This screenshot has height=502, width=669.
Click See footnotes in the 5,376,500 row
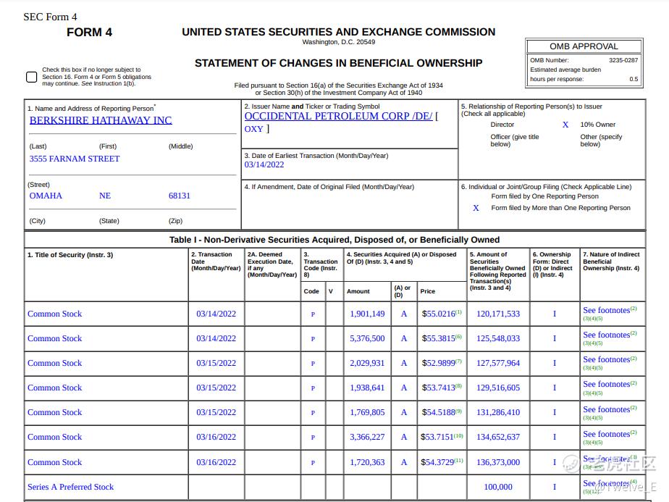[x=606, y=335]
